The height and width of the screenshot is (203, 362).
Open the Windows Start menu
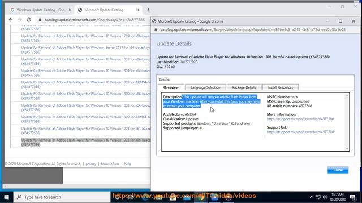tap(6, 197)
